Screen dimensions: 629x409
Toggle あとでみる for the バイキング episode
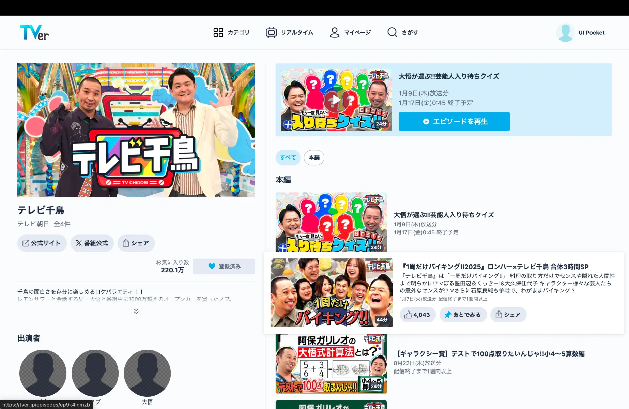click(x=462, y=315)
